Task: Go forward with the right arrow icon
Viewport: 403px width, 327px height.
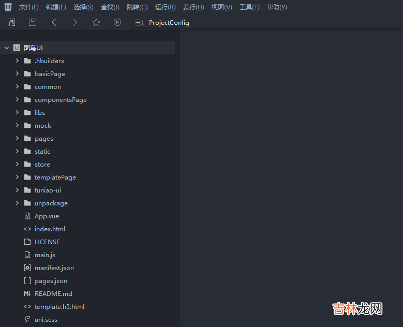Action: point(75,22)
